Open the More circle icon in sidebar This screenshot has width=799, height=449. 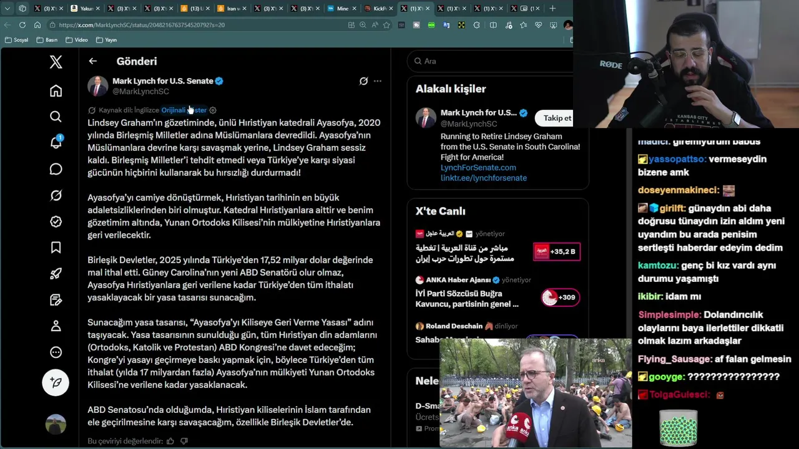(56, 352)
